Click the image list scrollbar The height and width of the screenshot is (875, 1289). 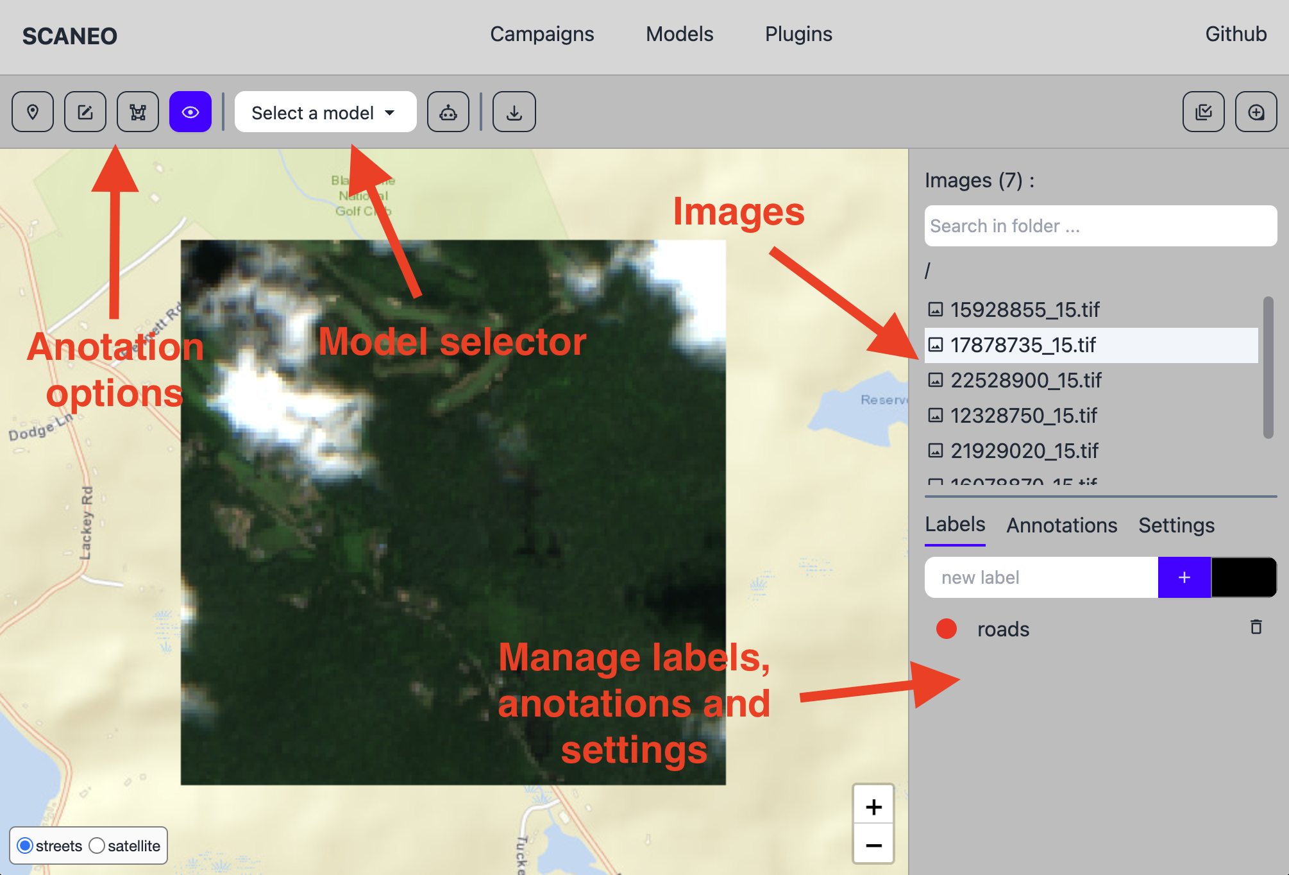coord(1268,368)
